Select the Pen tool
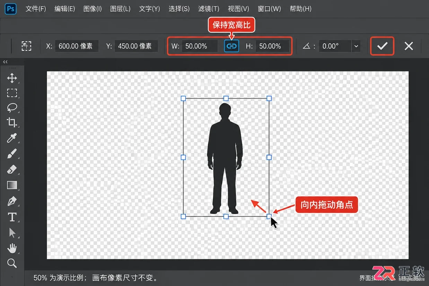Viewport: 429px width, 286px height. pos(12,201)
